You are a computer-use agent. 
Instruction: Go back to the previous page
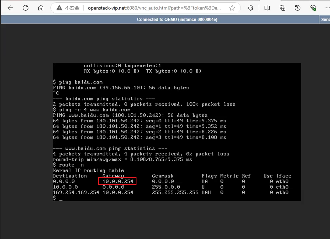(10, 8)
